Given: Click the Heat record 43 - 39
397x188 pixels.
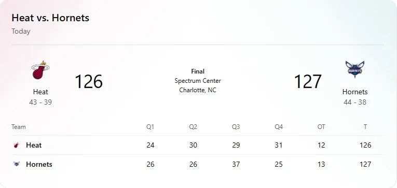Looking at the screenshot, I should point(40,103).
